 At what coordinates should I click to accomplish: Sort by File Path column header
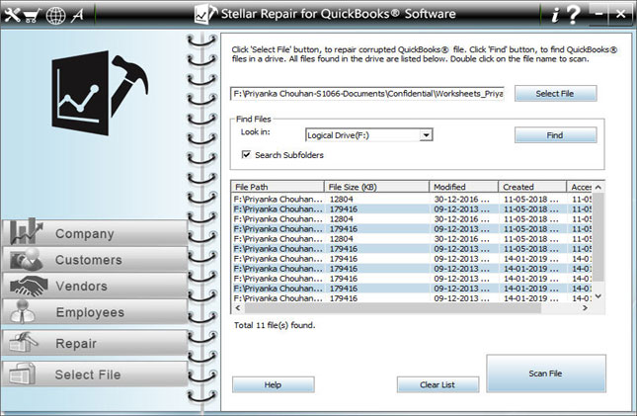(278, 187)
